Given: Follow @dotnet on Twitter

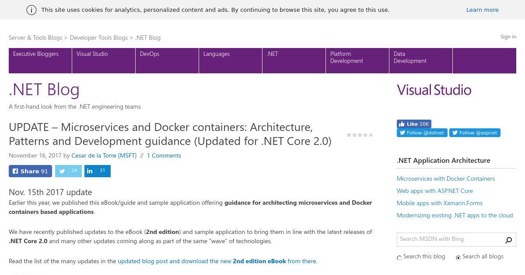Looking at the screenshot, I should tap(422, 133).
